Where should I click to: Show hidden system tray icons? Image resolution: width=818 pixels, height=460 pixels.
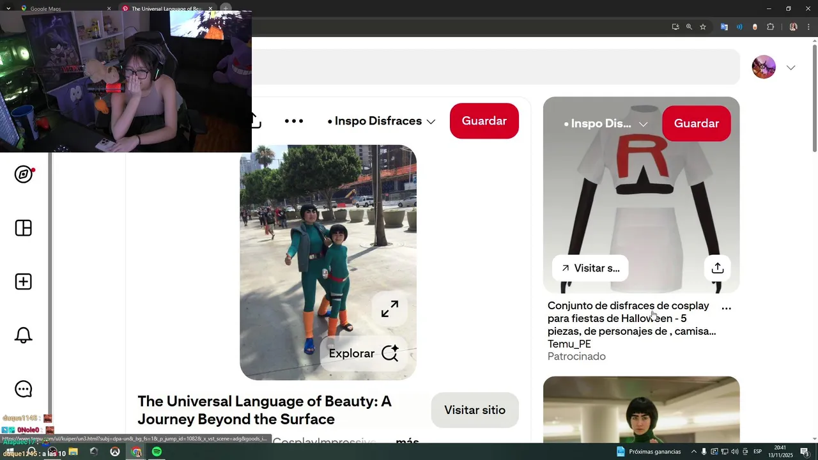[694, 452]
